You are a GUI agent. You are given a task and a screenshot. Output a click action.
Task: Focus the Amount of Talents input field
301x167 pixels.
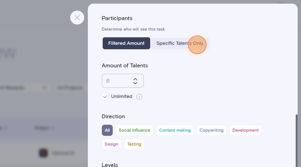pos(117,81)
